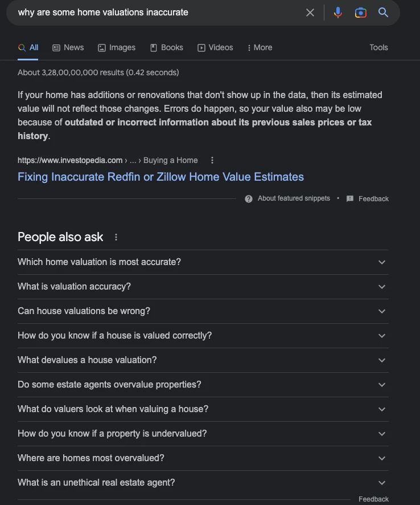The width and height of the screenshot is (420, 505).
Task: Expand "Which home valuation is most accurate?"
Action: [203, 262]
